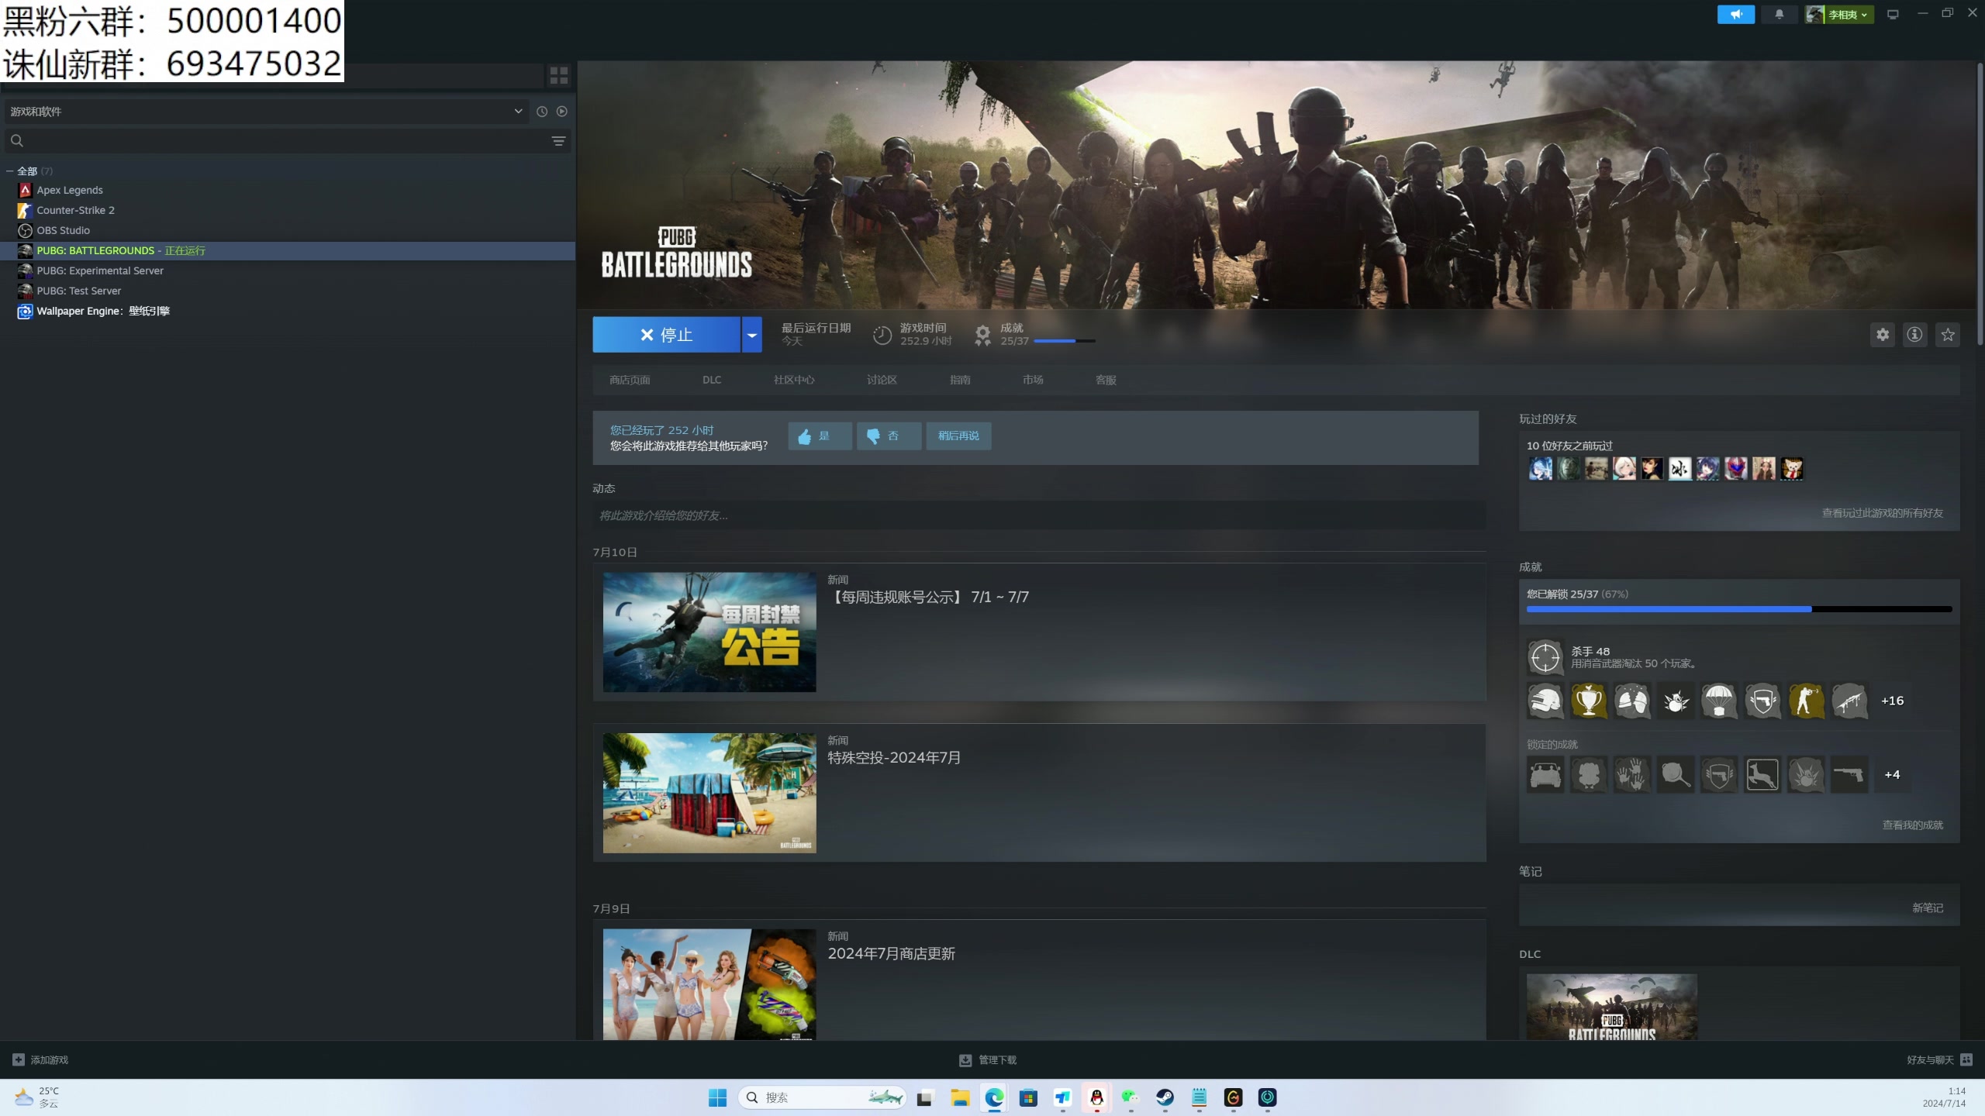Click thumbs-down No recommend button

pos(889,436)
